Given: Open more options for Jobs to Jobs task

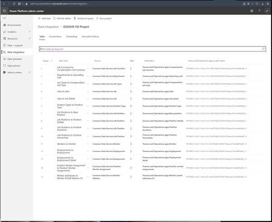Looking at the screenshot, I should coord(88,91).
